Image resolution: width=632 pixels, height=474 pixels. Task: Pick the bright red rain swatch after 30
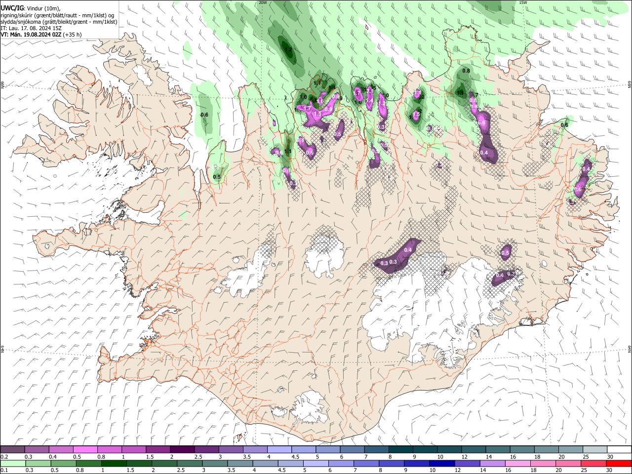[x=619, y=463]
